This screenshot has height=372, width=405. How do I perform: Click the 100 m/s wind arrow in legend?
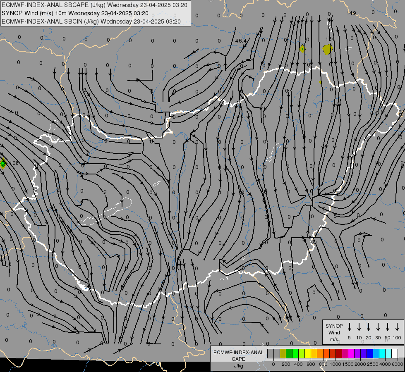pyautogui.click(x=397, y=327)
